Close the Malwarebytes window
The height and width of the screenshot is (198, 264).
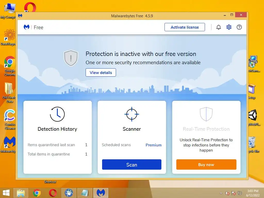(241, 15)
